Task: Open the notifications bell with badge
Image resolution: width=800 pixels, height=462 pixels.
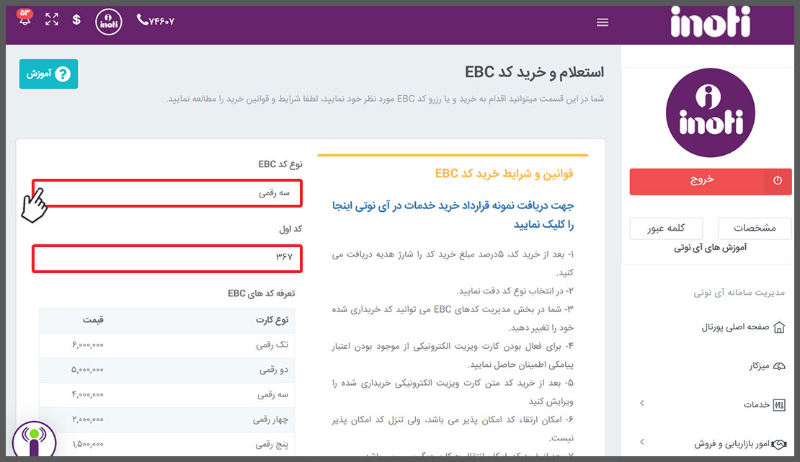Action: 25,18
